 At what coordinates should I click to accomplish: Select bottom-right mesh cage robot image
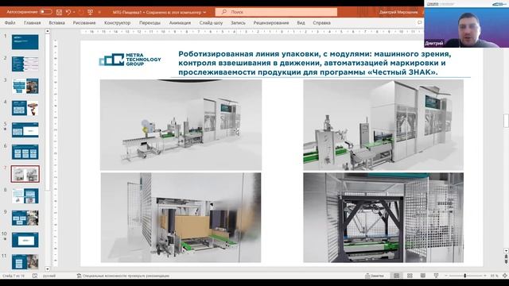[383, 217]
